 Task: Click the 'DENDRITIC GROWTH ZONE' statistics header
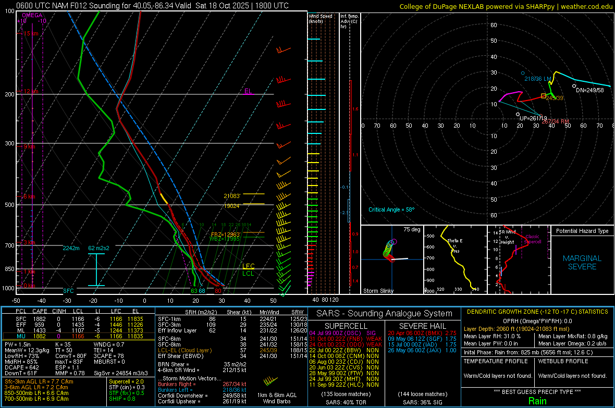pyautogui.click(x=537, y=312)
